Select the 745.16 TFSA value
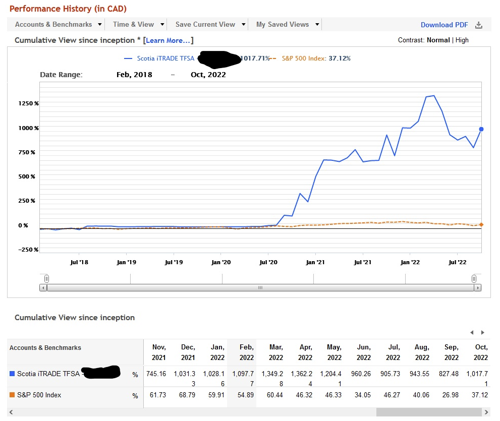This screenshot has height=421, width=500. 156,374
